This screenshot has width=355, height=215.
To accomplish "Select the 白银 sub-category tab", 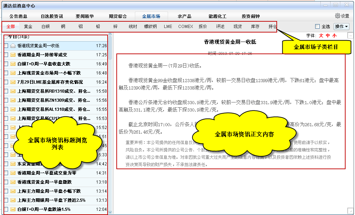I will tap(46, 27).
